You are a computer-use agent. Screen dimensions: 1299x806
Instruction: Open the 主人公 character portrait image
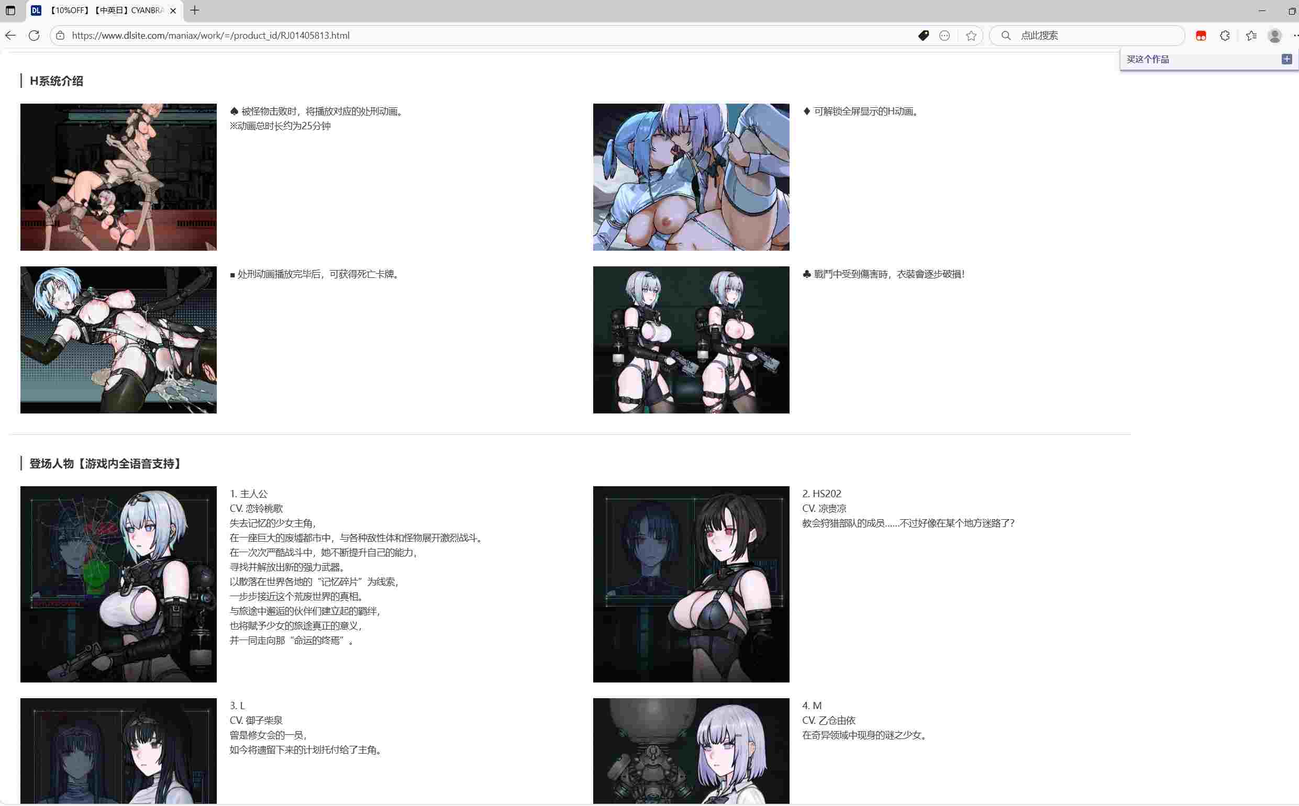pyautogui.click(x=118, y=584)
